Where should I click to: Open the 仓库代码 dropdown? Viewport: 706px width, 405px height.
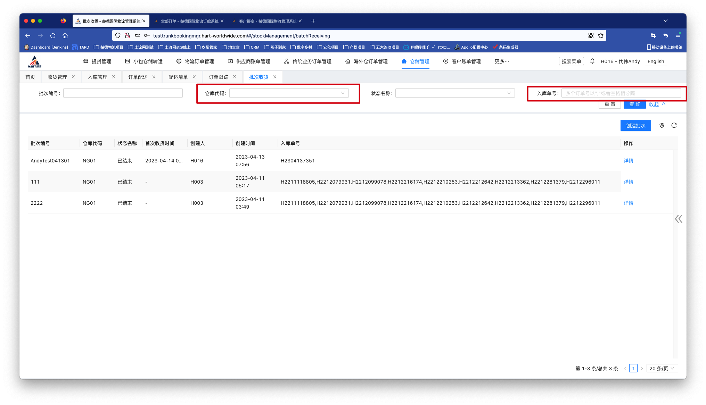(289, 93)
